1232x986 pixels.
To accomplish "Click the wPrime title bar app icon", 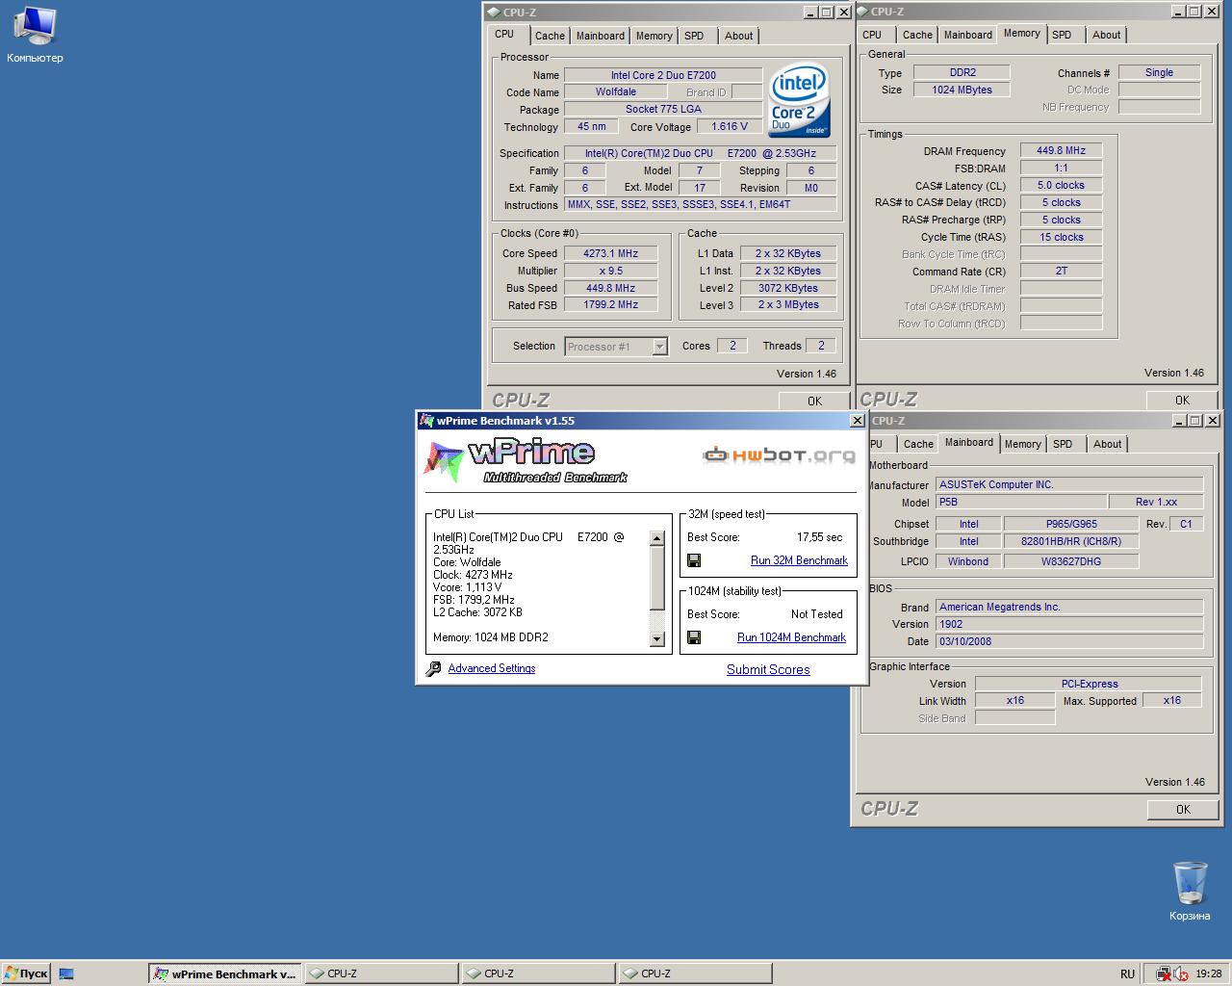I will (x=426, y=421).
